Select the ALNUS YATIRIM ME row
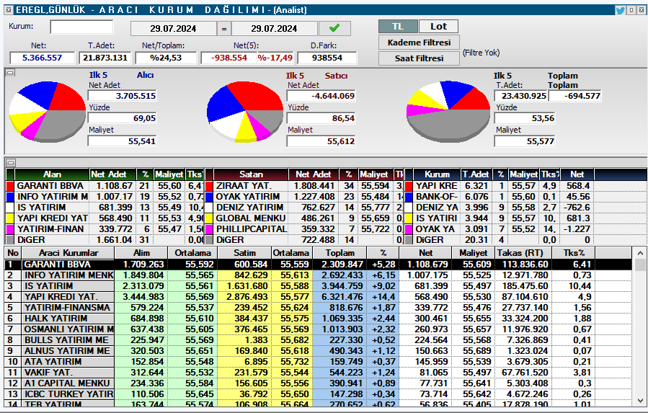The image size is (648, 413). [318, 350]
